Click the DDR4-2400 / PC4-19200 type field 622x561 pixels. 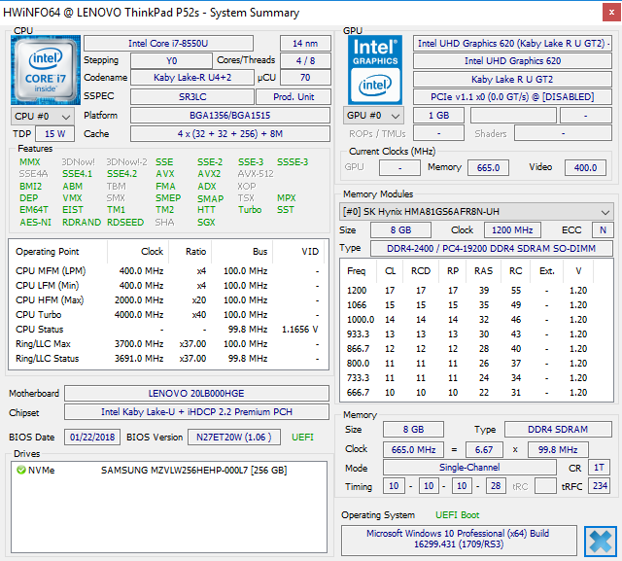pyautogui.click(x=492, y=248)
